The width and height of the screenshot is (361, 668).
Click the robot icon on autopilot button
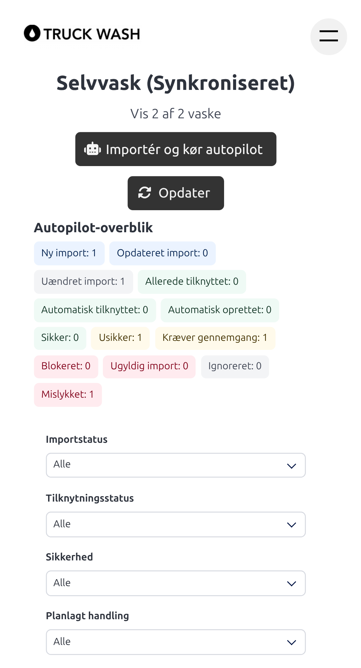click(93, 149)
